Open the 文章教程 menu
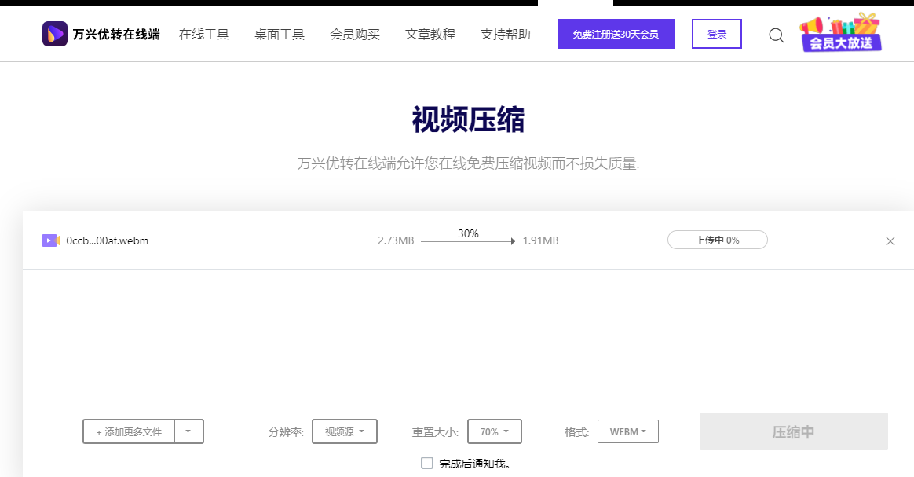This screenshot has width=914, height=477. 430,34
